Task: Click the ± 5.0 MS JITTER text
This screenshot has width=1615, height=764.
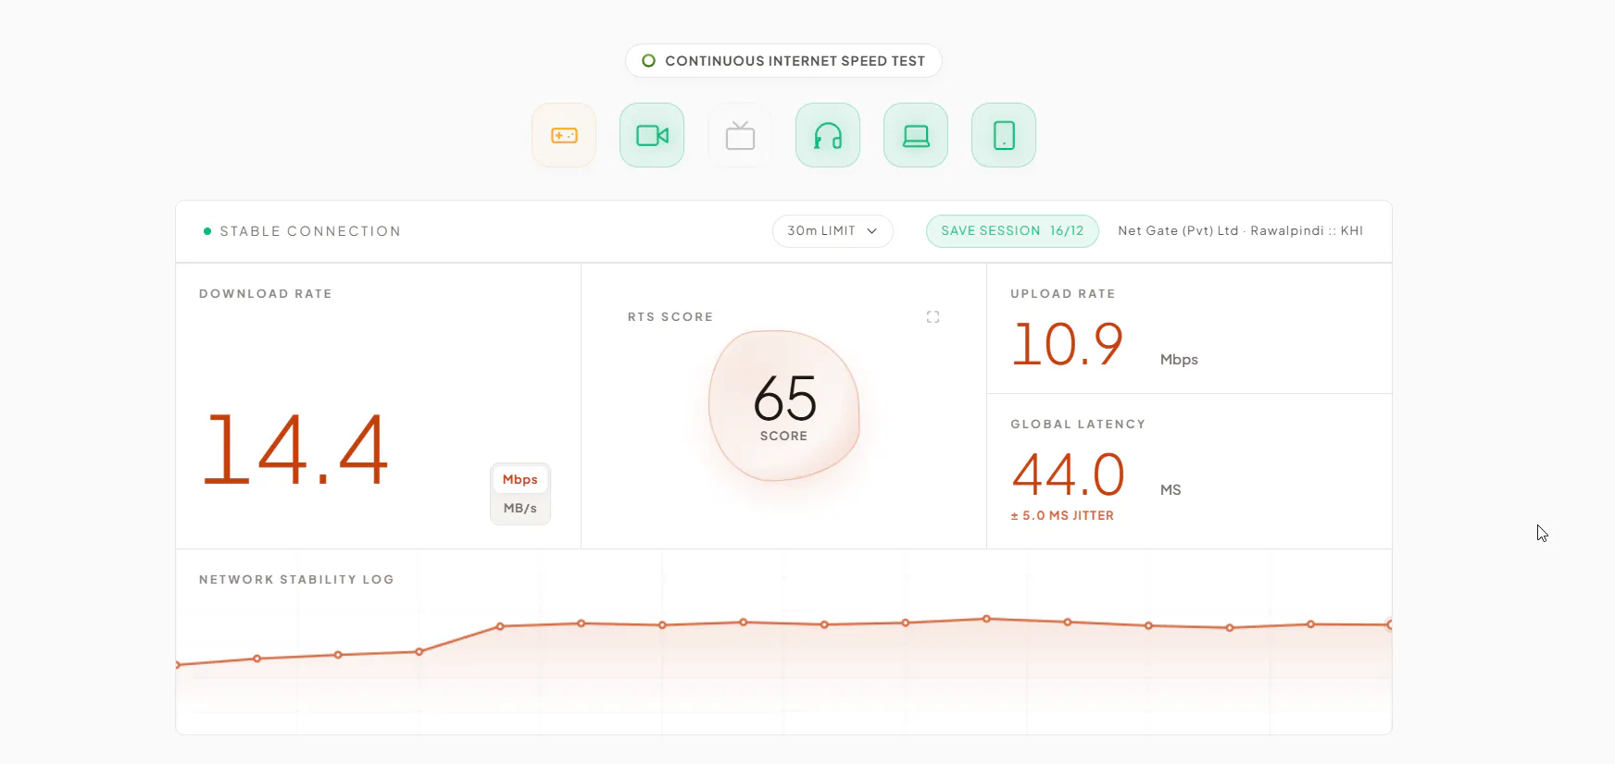Action: coord(1062,516)
